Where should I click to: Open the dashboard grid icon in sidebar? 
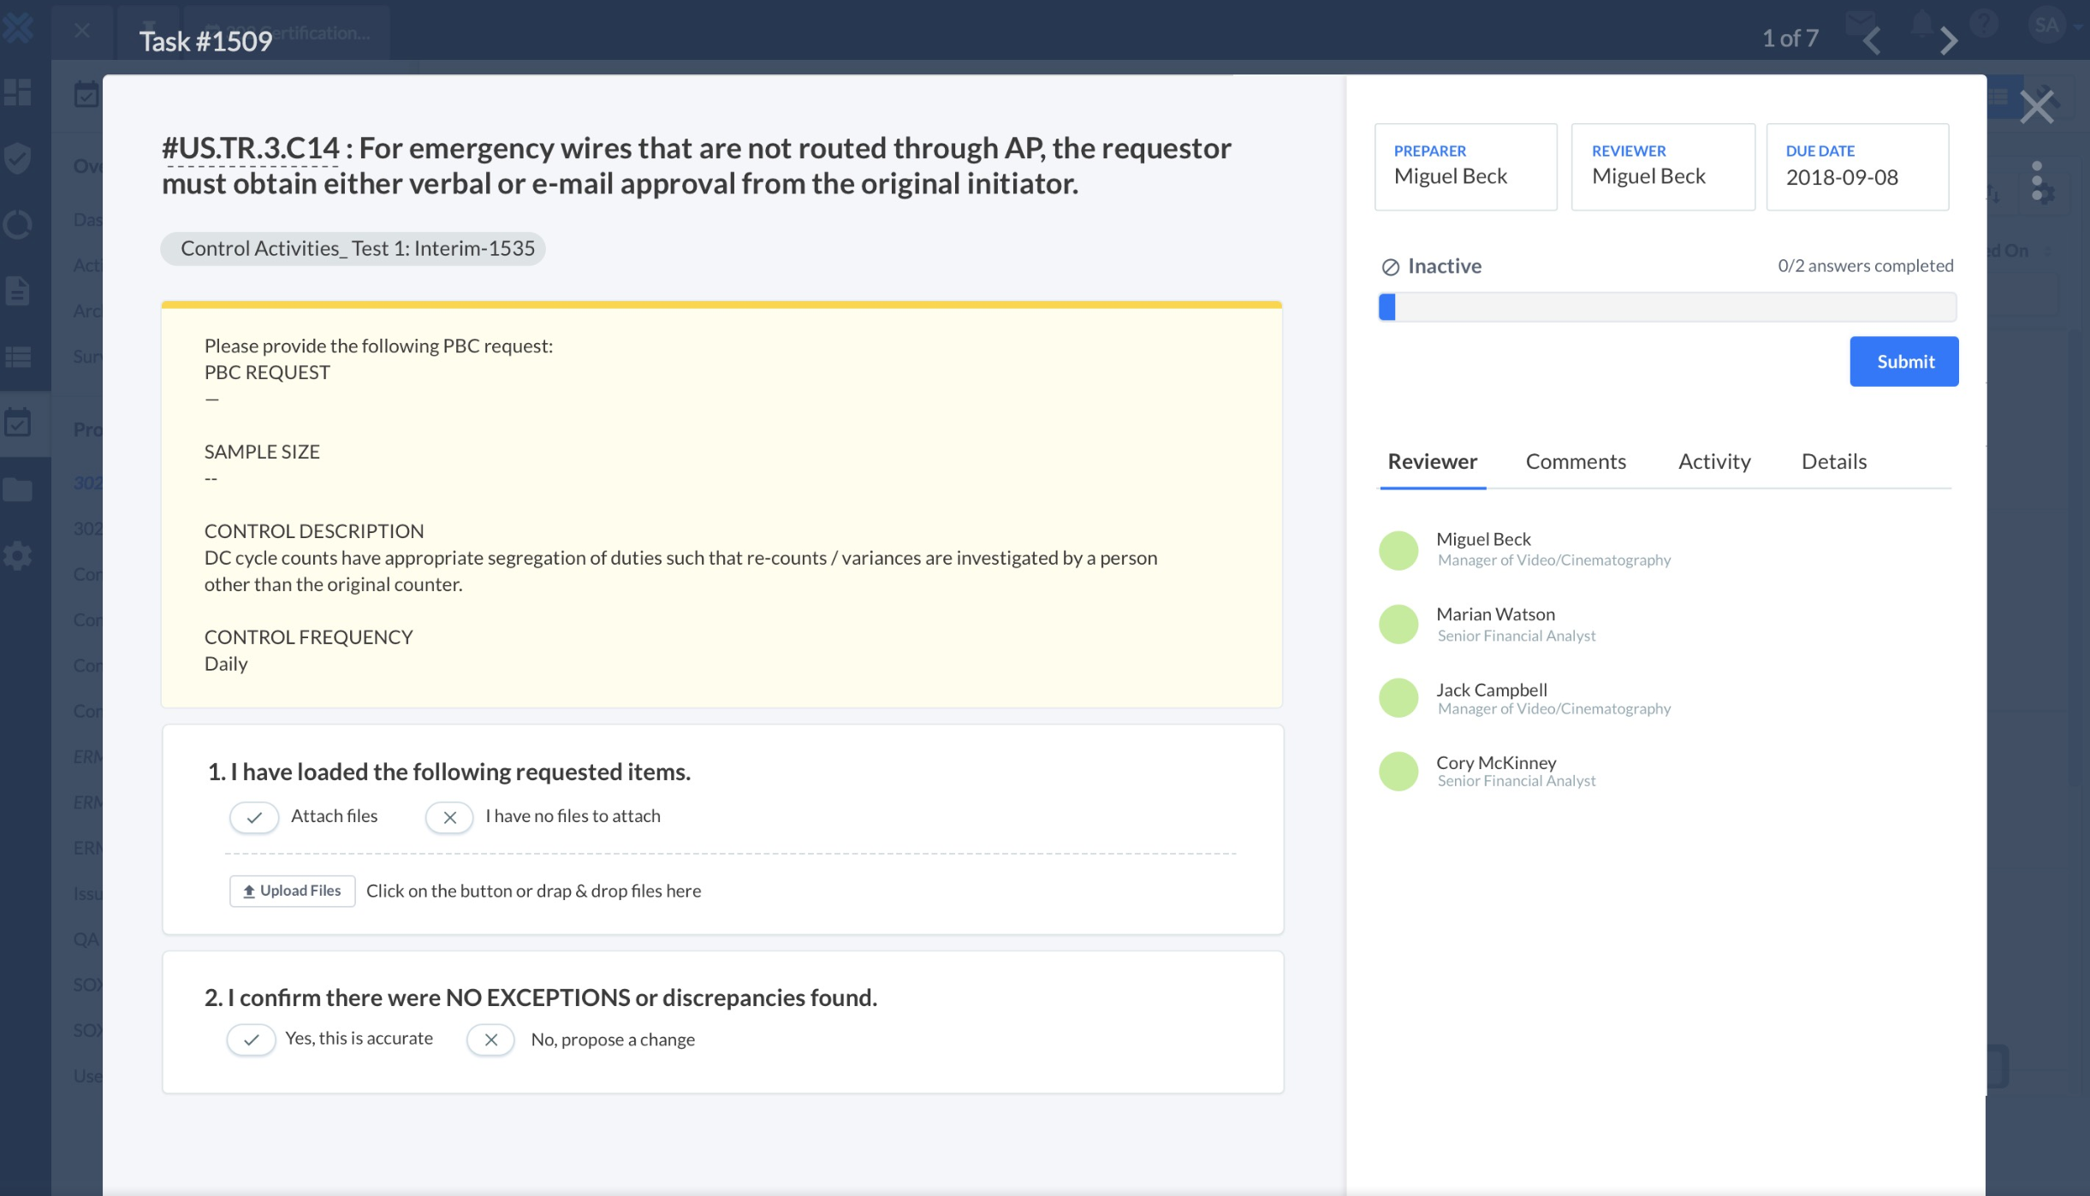click(x=19, y=92)
